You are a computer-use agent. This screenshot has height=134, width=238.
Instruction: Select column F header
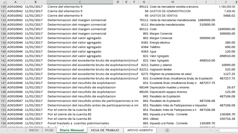tap(134, 2)
